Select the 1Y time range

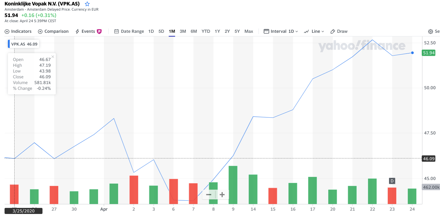(217, 31)
